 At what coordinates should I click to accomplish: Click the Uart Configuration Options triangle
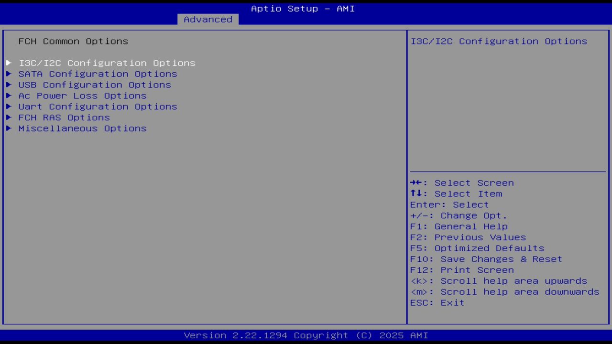(x=9, y=107)
